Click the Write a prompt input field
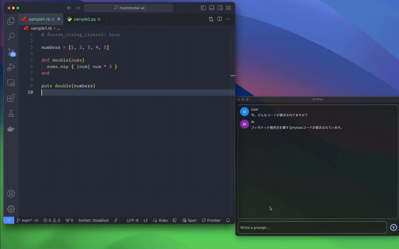 click(x=312, y=227)
